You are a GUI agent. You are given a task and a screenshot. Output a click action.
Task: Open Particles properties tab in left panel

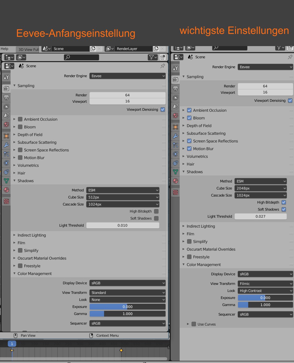point(6,154)
